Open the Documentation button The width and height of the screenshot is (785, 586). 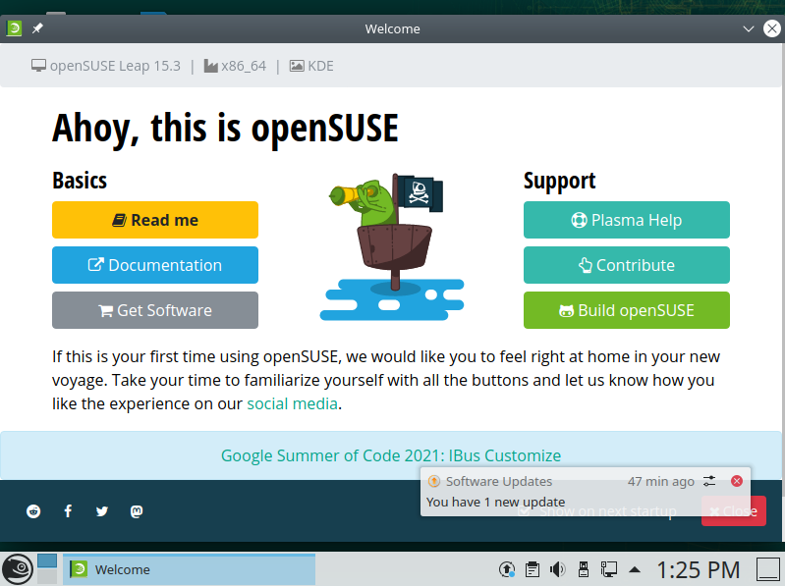coord(155,265)
